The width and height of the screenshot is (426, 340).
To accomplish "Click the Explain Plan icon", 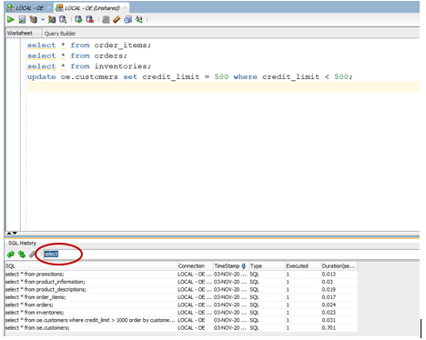I will coord(33,20).
